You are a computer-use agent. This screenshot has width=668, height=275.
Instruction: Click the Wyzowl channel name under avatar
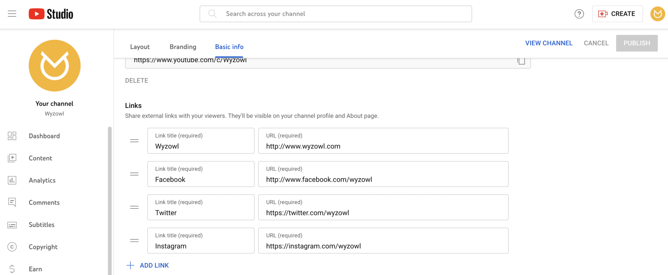[x=54, y=114]
